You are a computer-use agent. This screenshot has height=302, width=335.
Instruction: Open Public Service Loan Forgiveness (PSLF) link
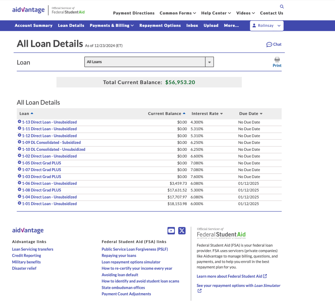[x=135, y=249]
